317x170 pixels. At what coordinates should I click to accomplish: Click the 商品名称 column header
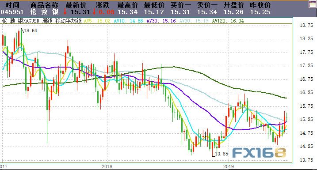(x=44, y=5)
